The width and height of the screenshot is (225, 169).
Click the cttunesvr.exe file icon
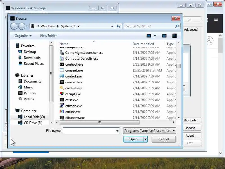62,117
